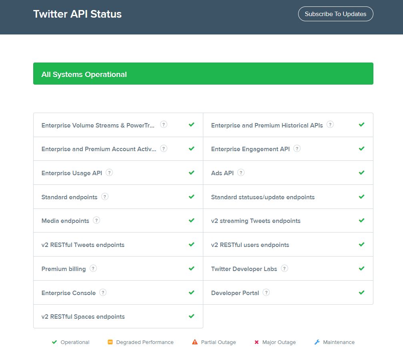The image size is (403, 354).
Task: Open the Twitter API Status title link
Action: pyautogui.click(x=77, y=14)
